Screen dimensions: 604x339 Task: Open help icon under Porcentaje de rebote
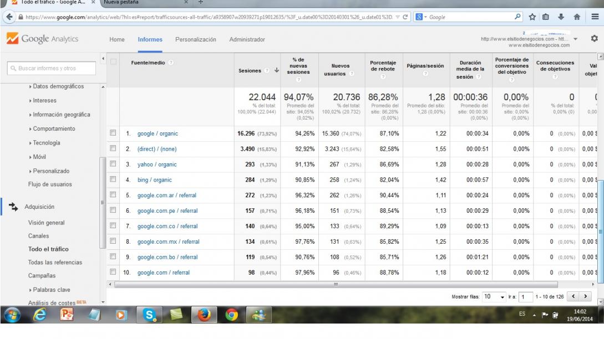tap(383, 77)
